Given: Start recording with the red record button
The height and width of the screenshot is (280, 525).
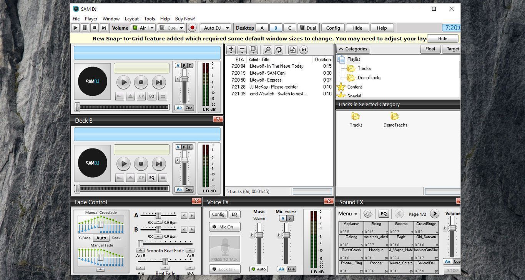Looking at the screenshot, I should pyautogui.click(x=192, y=28).
